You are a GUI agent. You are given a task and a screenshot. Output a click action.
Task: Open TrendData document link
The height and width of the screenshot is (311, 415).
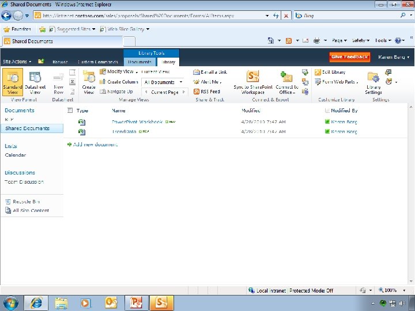[124, 131]
